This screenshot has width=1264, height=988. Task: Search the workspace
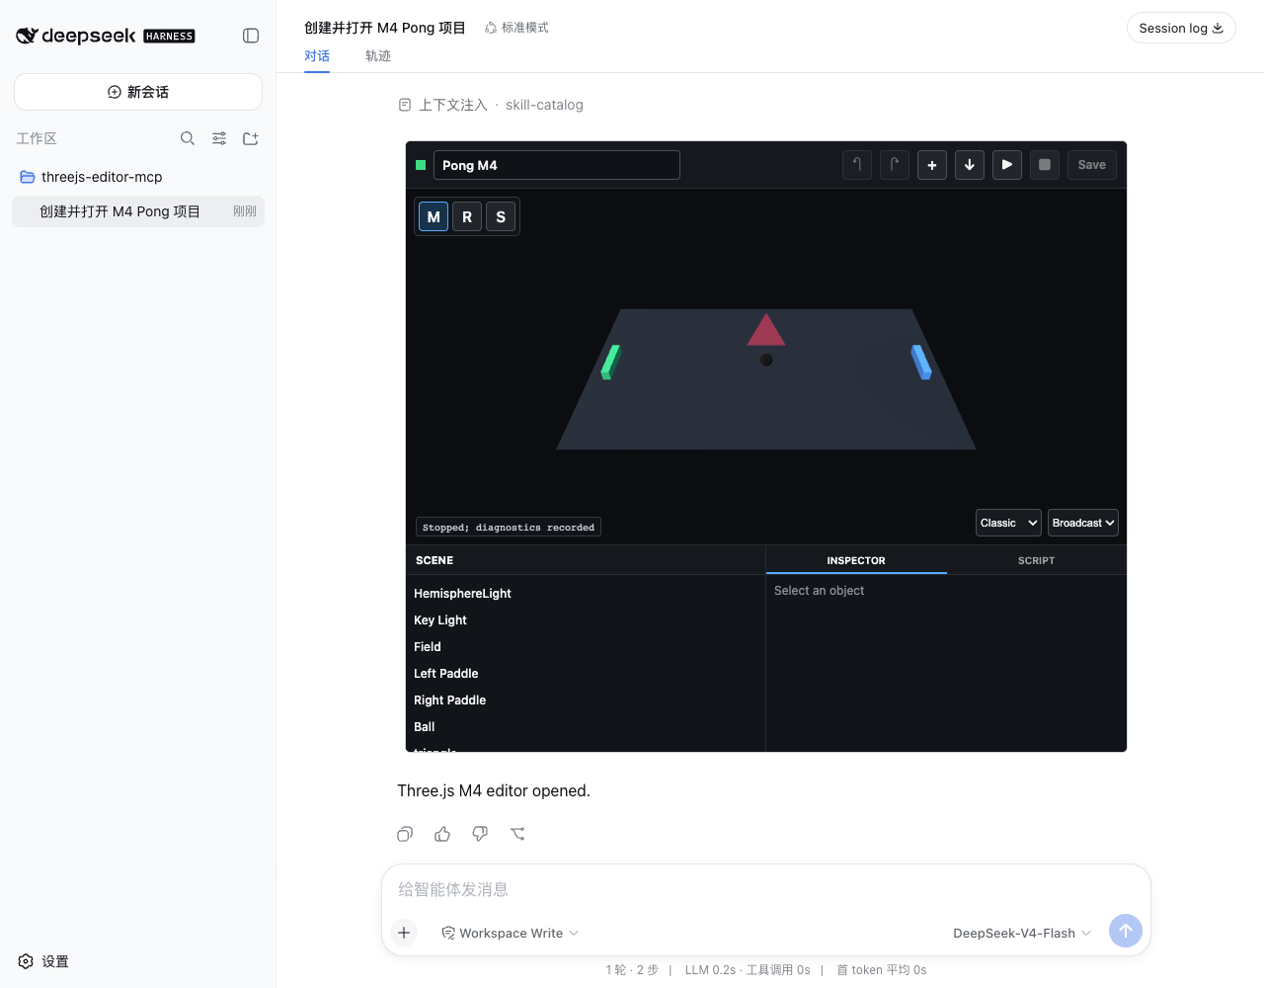coord(188,138)
